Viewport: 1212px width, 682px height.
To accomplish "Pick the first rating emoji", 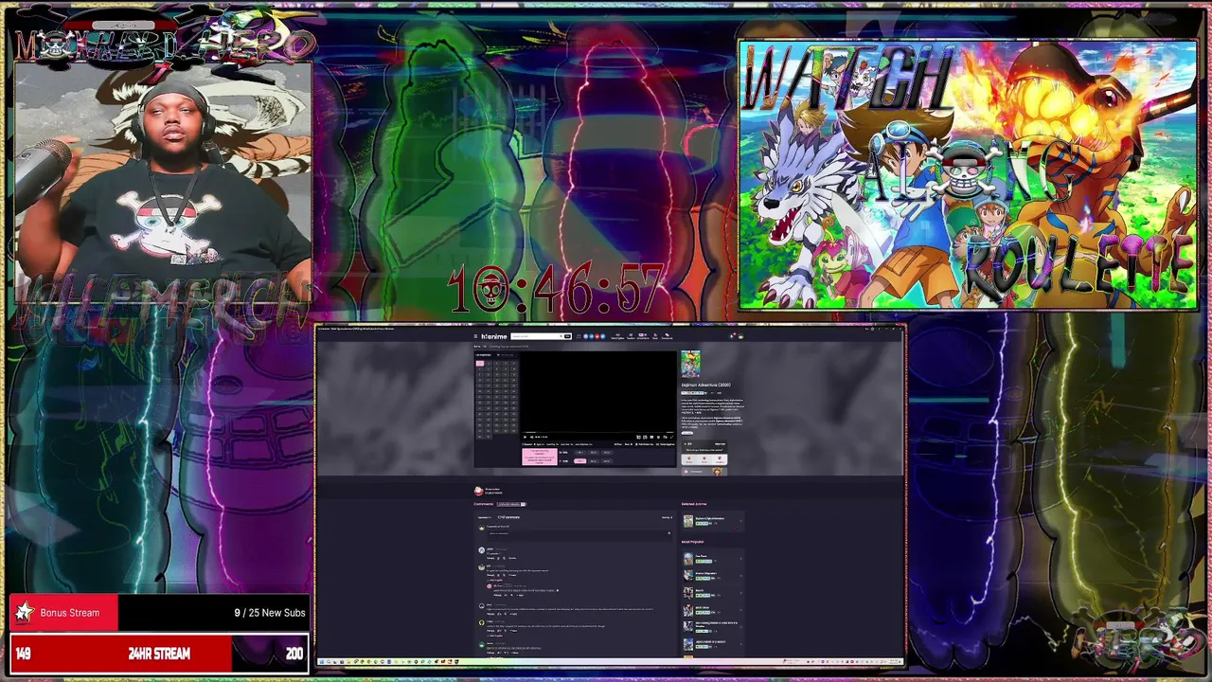I will pos(689,459).
